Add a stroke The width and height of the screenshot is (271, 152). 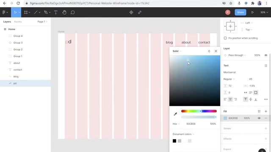tap(266, 128)
